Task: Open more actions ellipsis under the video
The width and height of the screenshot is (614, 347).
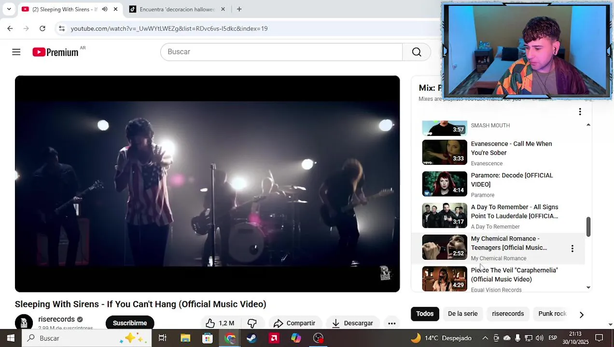Action: (392, 323)
